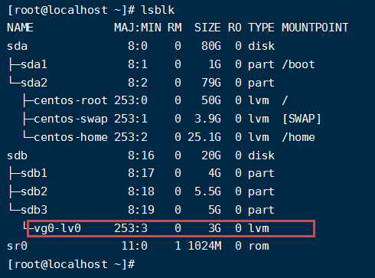Select the MAJ:MIN column header
The image size is (375, 278).
[x=138, y=28]
